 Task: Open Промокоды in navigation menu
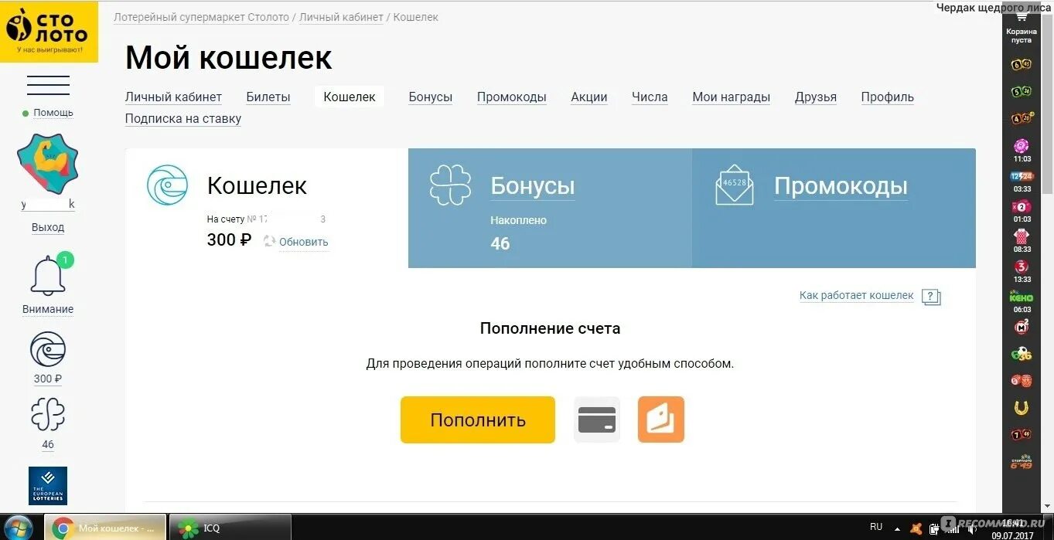(512, 97)
